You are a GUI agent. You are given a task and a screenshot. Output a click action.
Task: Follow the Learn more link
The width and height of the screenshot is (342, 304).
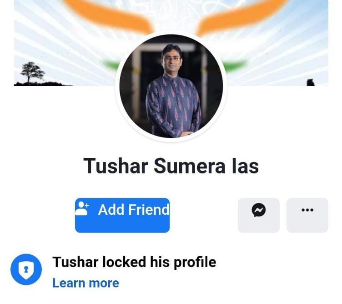[x=85, y=283]
